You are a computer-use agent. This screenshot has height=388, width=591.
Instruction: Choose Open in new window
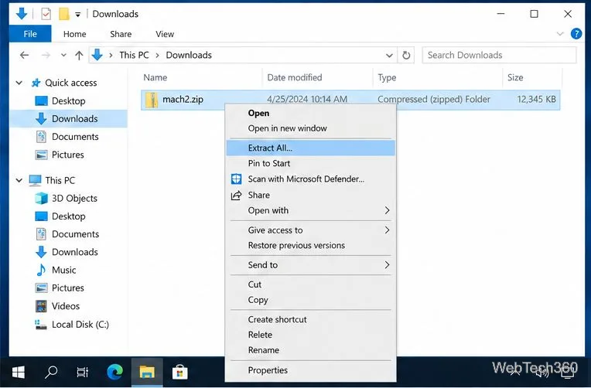310,128
